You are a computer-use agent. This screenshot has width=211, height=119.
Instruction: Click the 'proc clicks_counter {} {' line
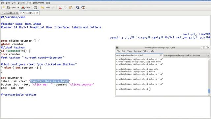pyautogui.click(x=20, y=41)
